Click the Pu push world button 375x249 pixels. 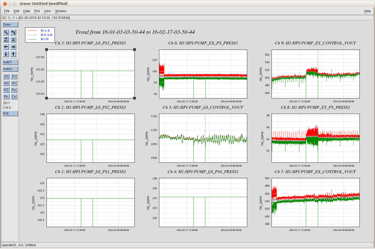[14, 90]
